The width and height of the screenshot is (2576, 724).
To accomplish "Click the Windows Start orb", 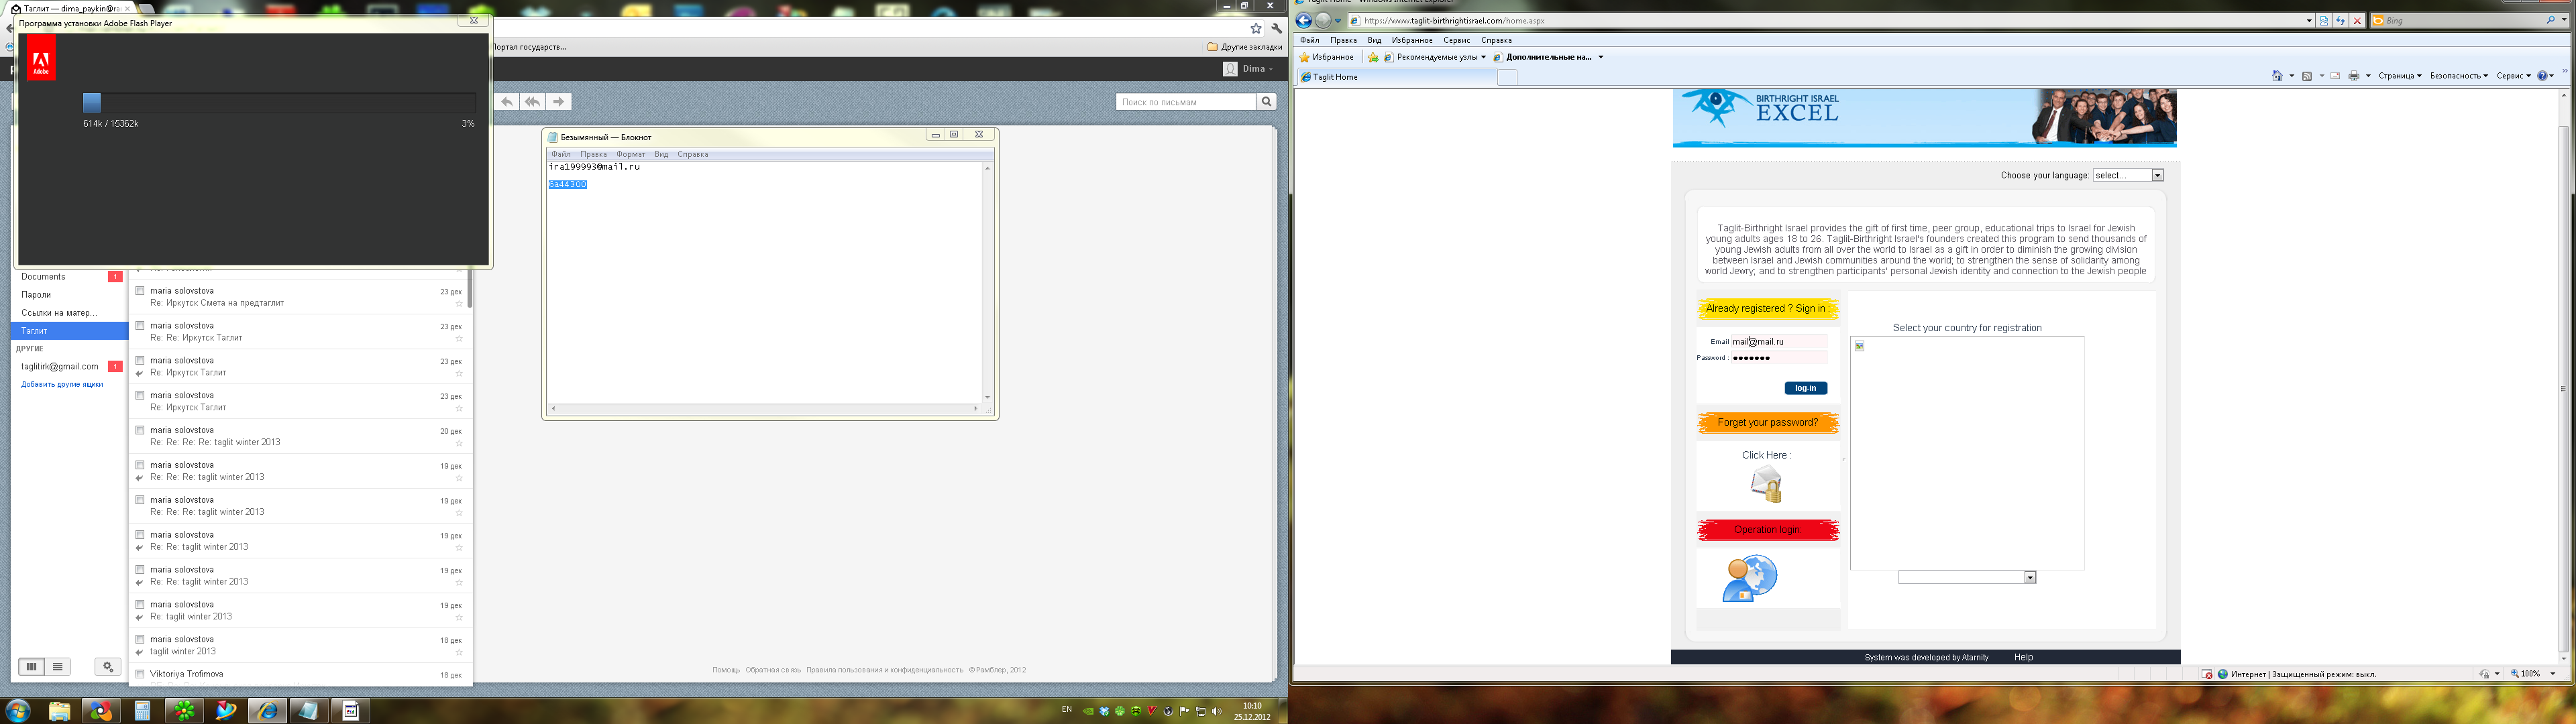I will tap(17, 711).
